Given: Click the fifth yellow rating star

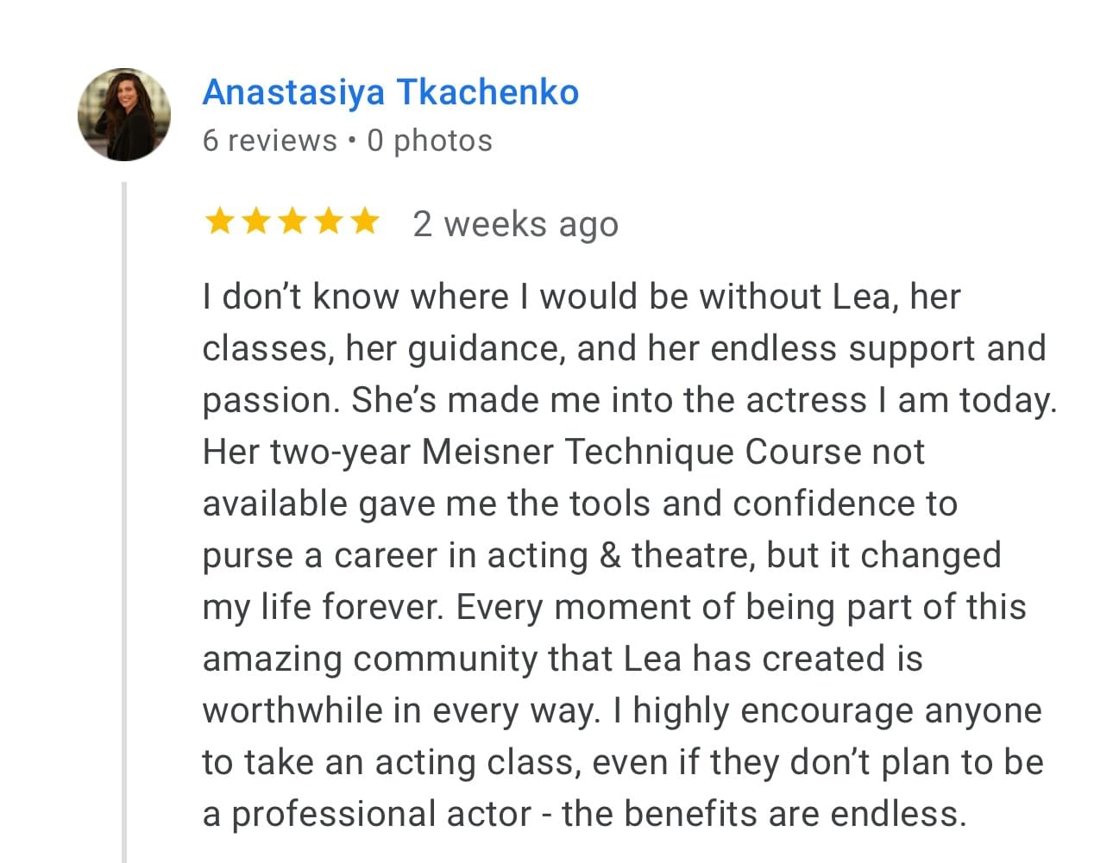Looking at the screenshot, I should coord(364,222).
